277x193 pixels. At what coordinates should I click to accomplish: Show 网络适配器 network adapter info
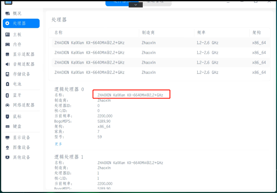21,105
